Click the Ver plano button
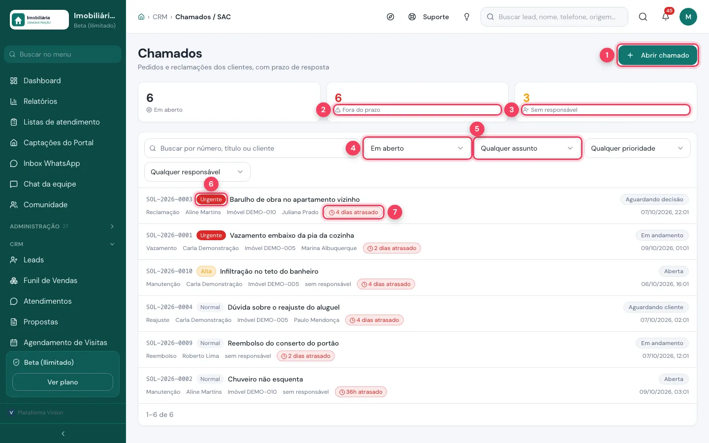This screenshot has height=443, width=709. pyautogui.click(x=63, y=382)
